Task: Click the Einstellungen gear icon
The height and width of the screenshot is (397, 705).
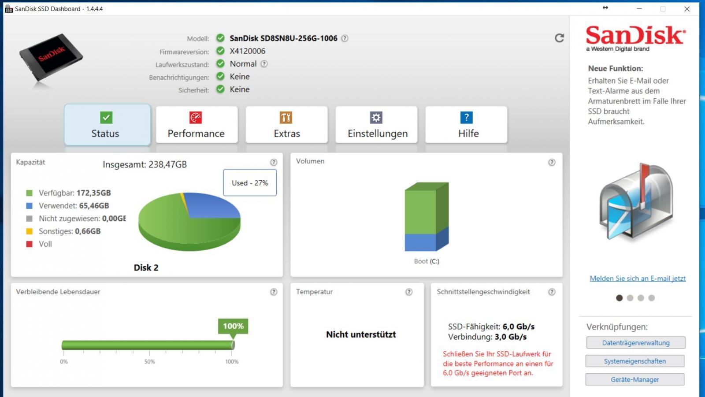Action: [376, 118]
